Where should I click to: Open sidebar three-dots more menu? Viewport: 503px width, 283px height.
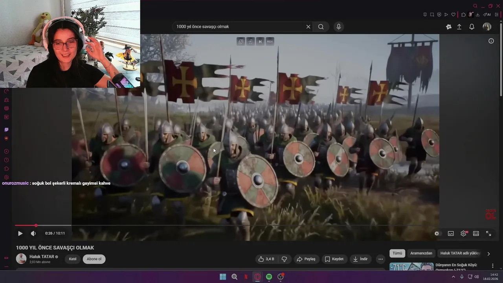pyautogui.click(x=6, y=266)
